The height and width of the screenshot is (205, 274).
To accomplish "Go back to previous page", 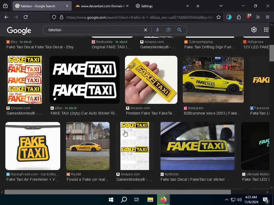I will click(x=6, y=17).
